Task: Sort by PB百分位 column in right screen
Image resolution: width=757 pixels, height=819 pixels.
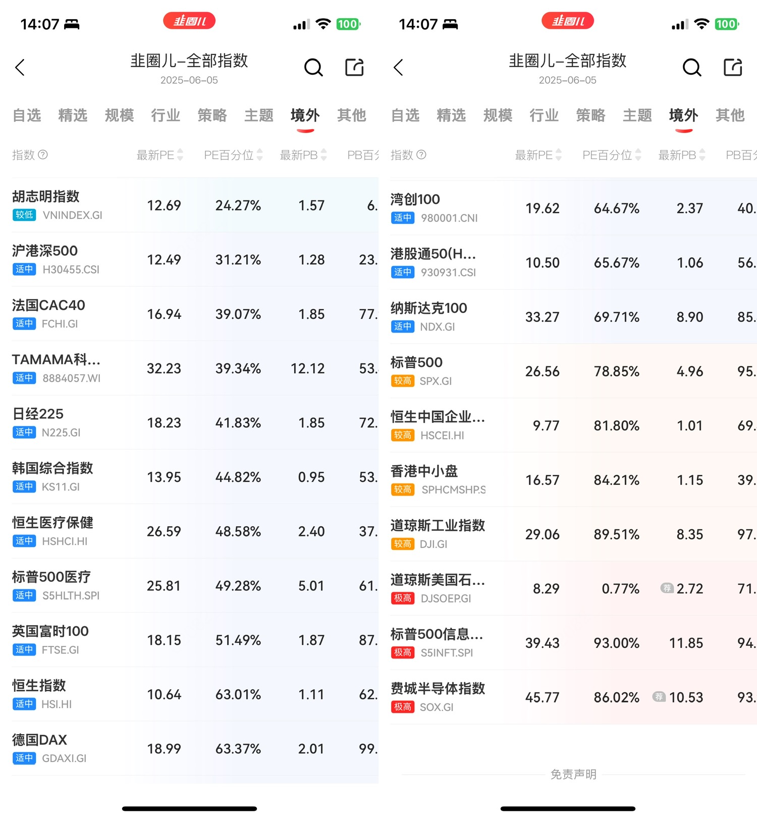Action: [x=741, y=155]
